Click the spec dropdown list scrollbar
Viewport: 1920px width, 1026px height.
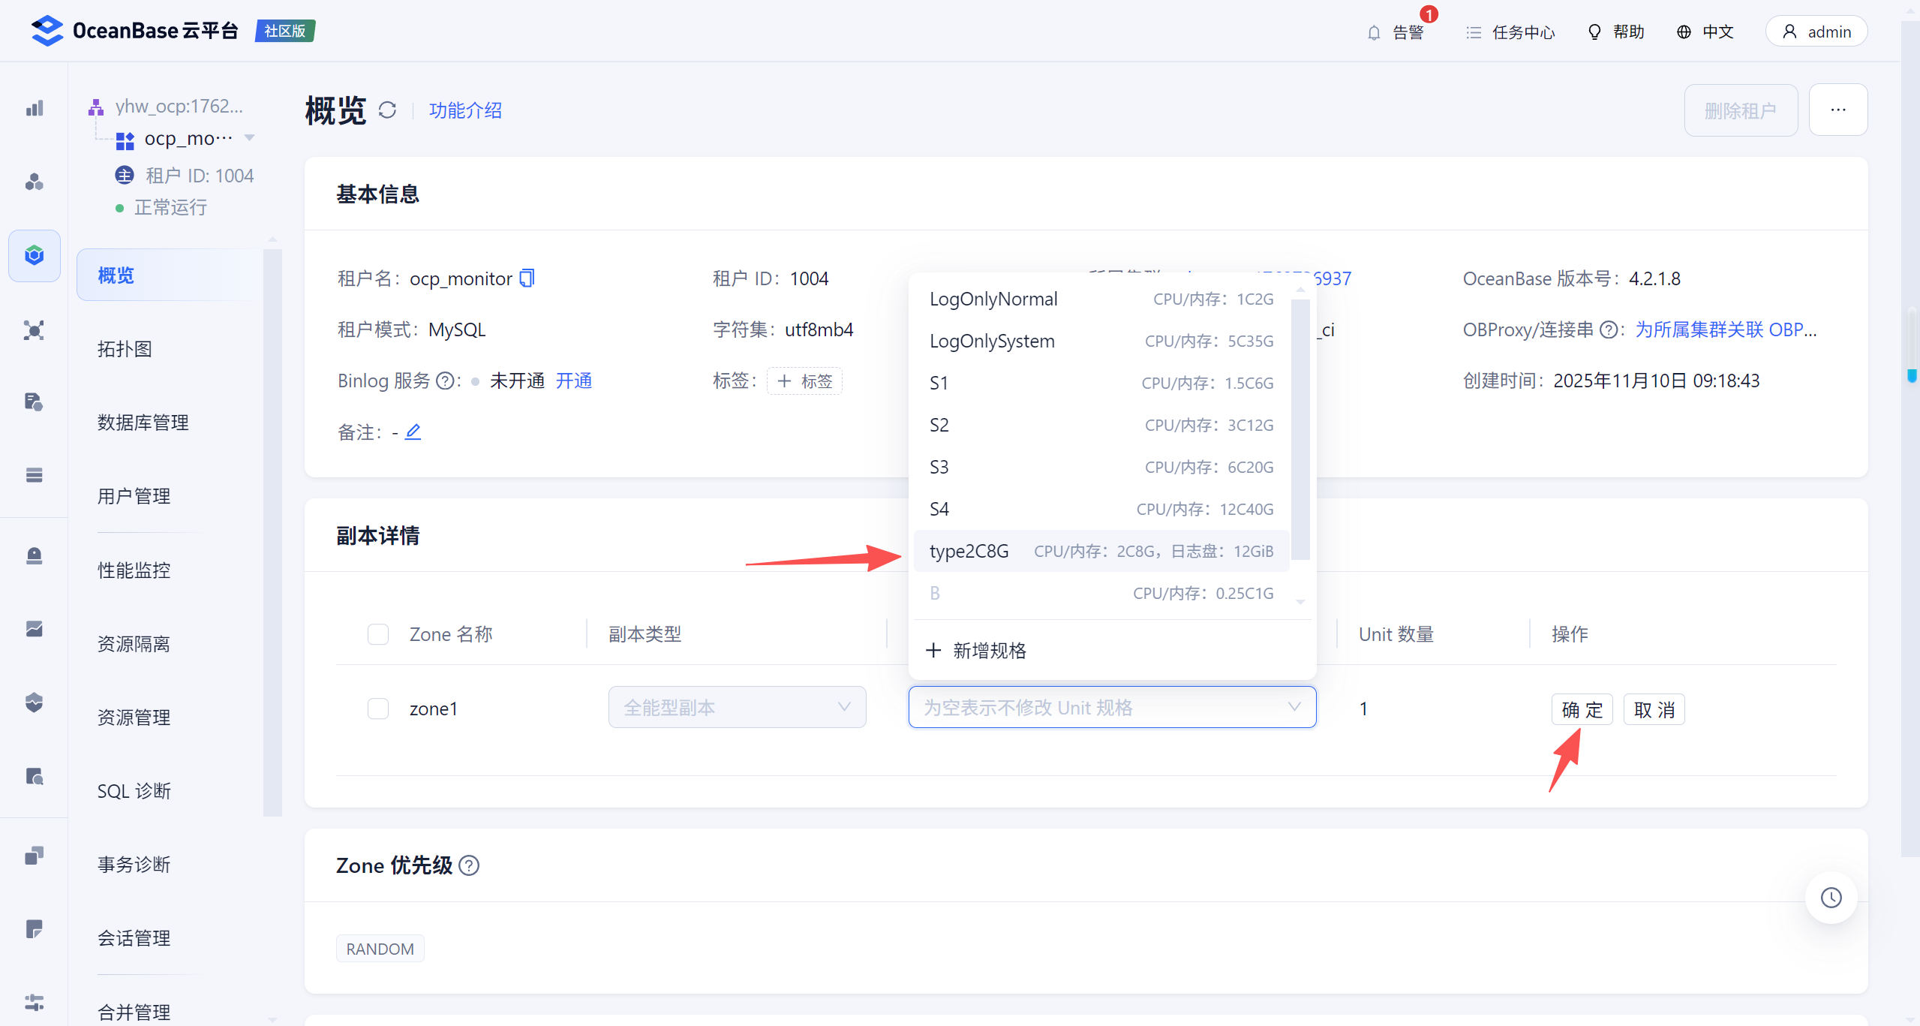click(x=1300, y=428)
